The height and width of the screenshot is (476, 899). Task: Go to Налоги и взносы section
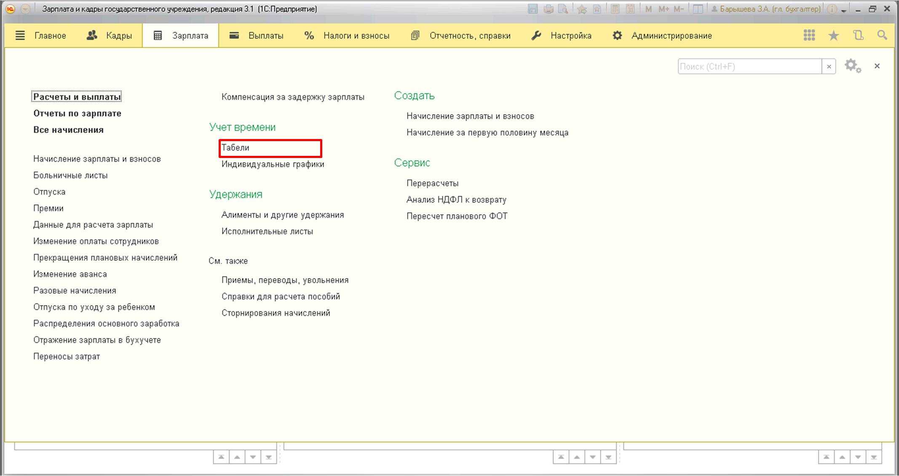coord(347,36)
